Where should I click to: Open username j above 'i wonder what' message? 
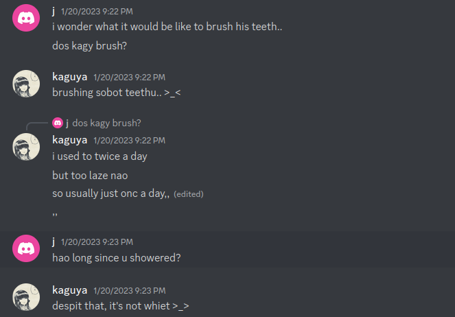(x=54, y=11)
